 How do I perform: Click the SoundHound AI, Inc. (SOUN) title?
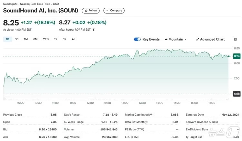pyautogui.click(x=41, y=11)
